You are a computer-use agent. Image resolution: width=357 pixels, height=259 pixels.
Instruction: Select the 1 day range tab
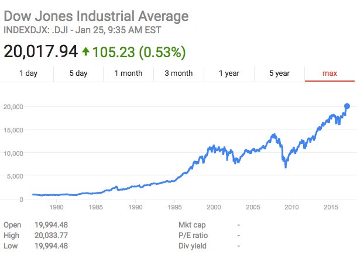[x=29, y=73]
